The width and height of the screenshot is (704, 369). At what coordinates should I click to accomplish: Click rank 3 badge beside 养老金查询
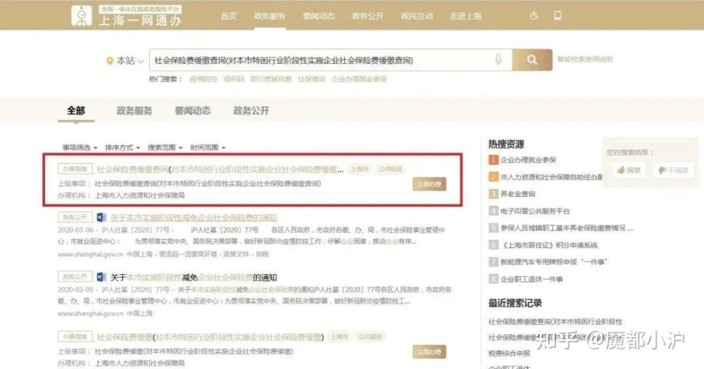[x=493, y=194]
